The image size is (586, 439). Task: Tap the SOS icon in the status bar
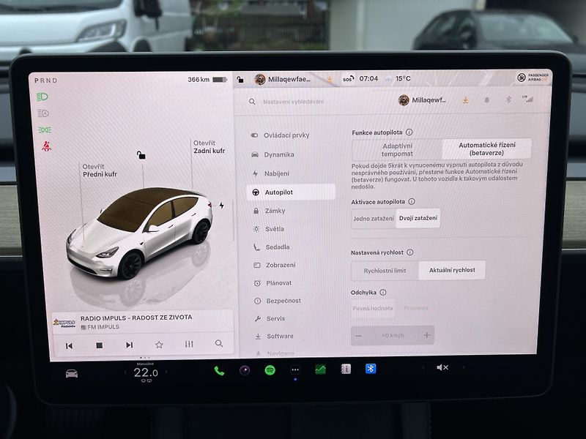point(349,79)
